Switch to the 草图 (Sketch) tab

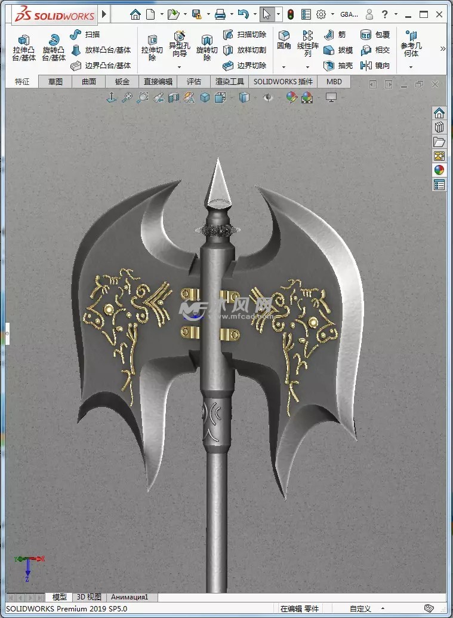click(56, 82)
